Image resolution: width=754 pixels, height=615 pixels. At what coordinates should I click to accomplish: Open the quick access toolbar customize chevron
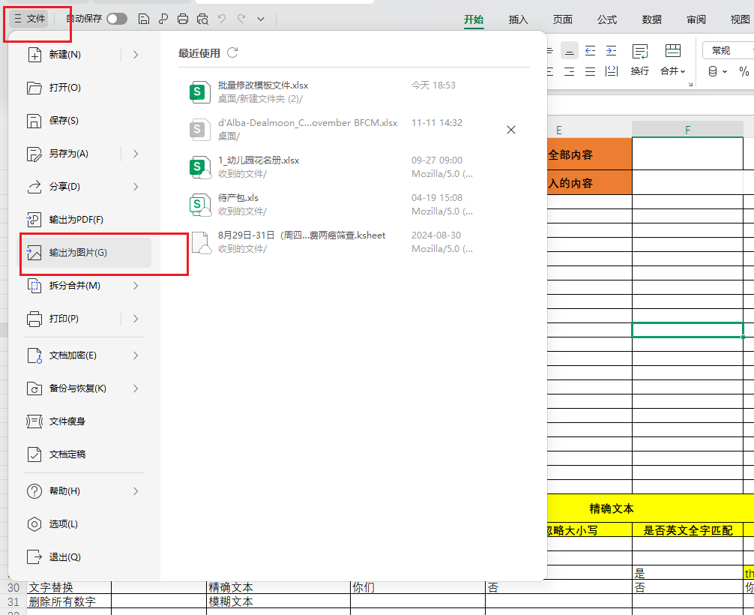(261, 19)
